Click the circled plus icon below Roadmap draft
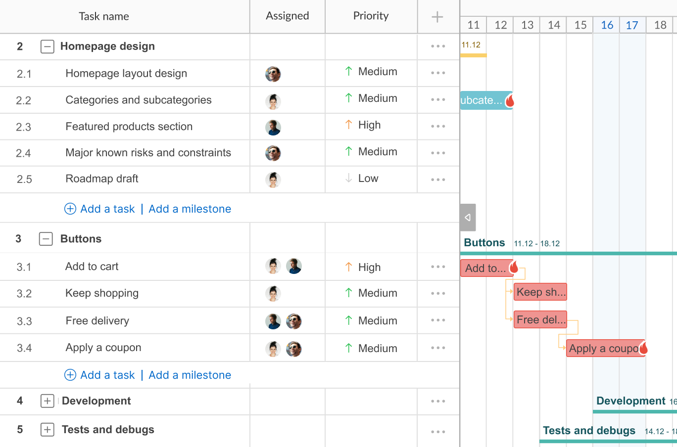This screenshot has width=677, height=447. pyautogui.click(x=70, y=209)
